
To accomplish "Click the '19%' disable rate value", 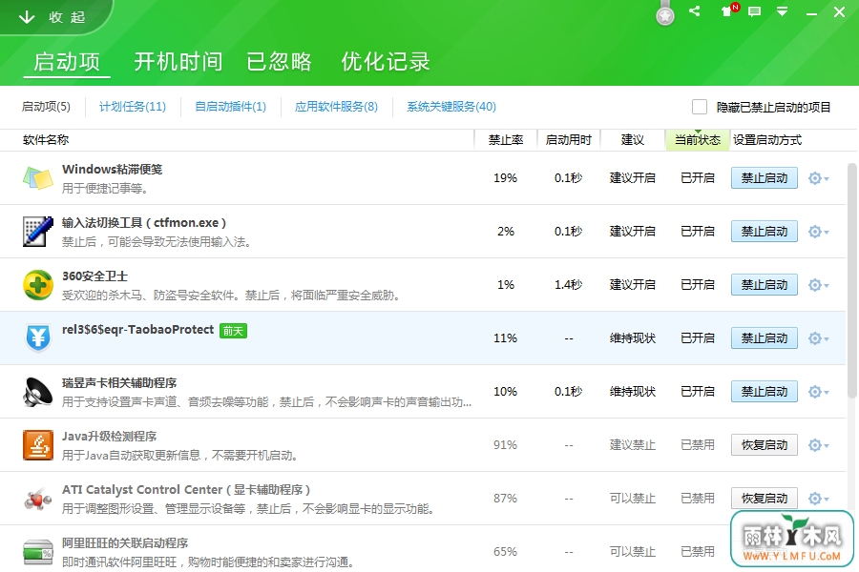I will point(505,178).
